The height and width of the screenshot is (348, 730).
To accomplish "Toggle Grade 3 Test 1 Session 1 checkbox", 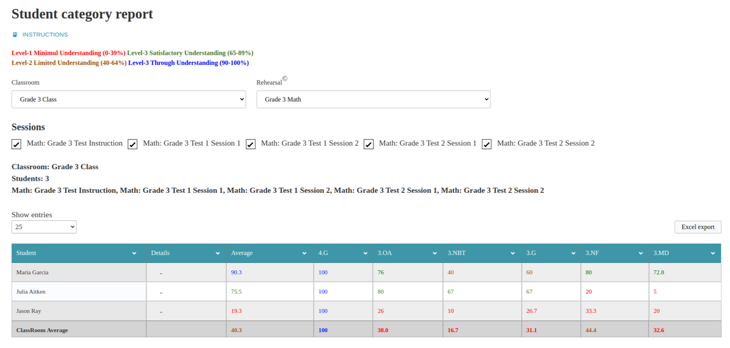I will coord(133,144).
